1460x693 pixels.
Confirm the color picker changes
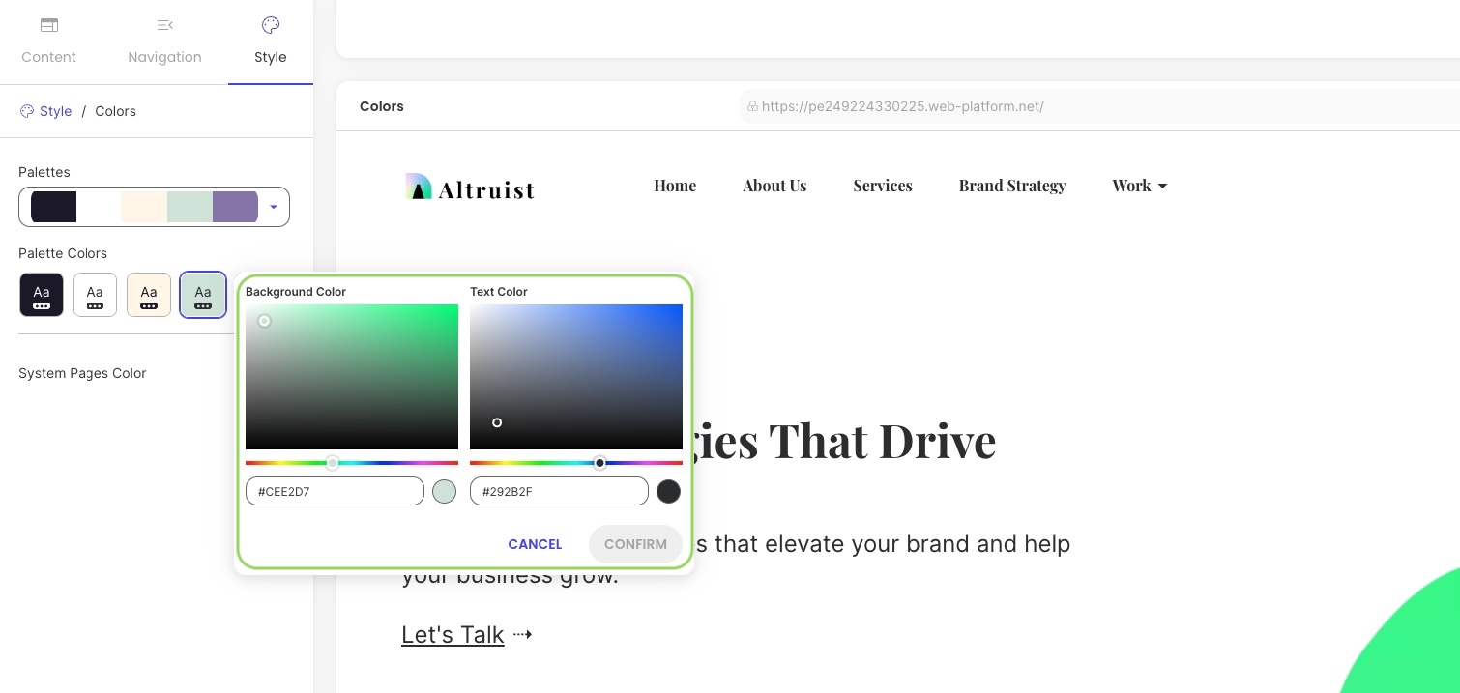(x=635, y=544)
